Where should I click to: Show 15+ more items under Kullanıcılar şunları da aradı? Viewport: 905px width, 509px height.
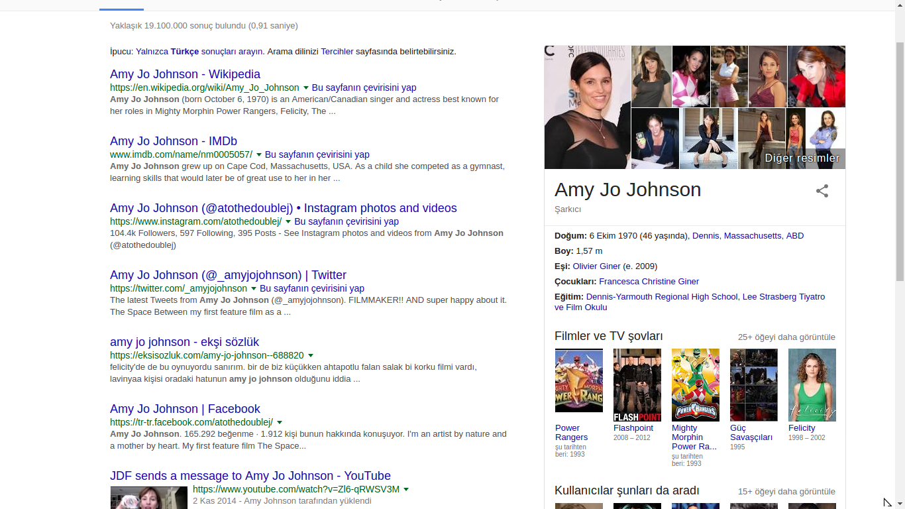coord(786,492)
